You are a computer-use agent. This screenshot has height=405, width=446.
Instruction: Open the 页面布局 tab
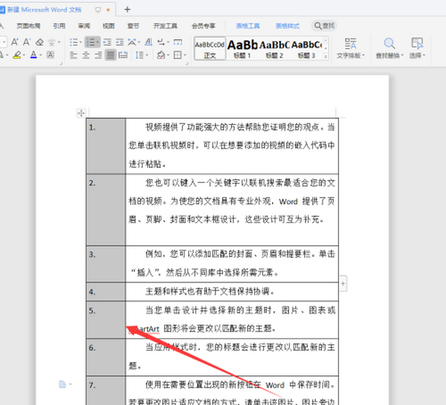coord(28,26)
